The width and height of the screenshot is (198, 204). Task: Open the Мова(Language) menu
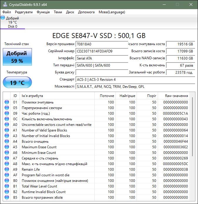pyautogui.click(x=112, y=12)
